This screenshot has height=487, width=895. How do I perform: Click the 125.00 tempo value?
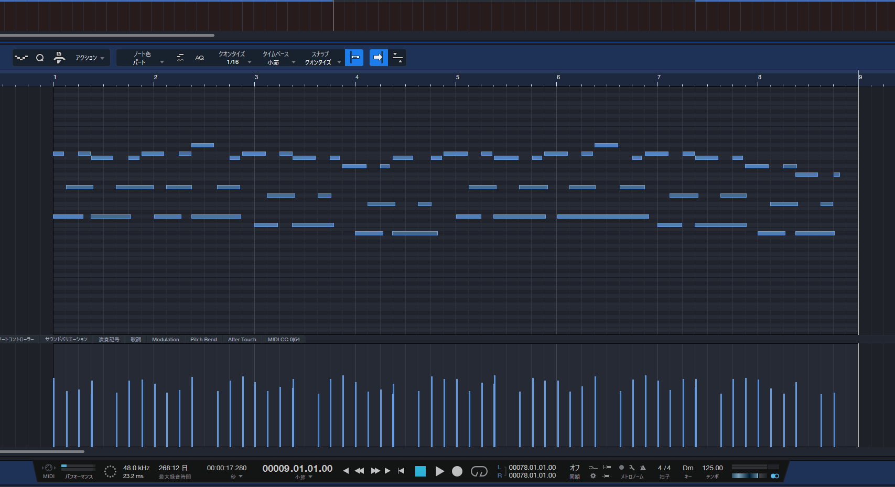click(713, 468)
